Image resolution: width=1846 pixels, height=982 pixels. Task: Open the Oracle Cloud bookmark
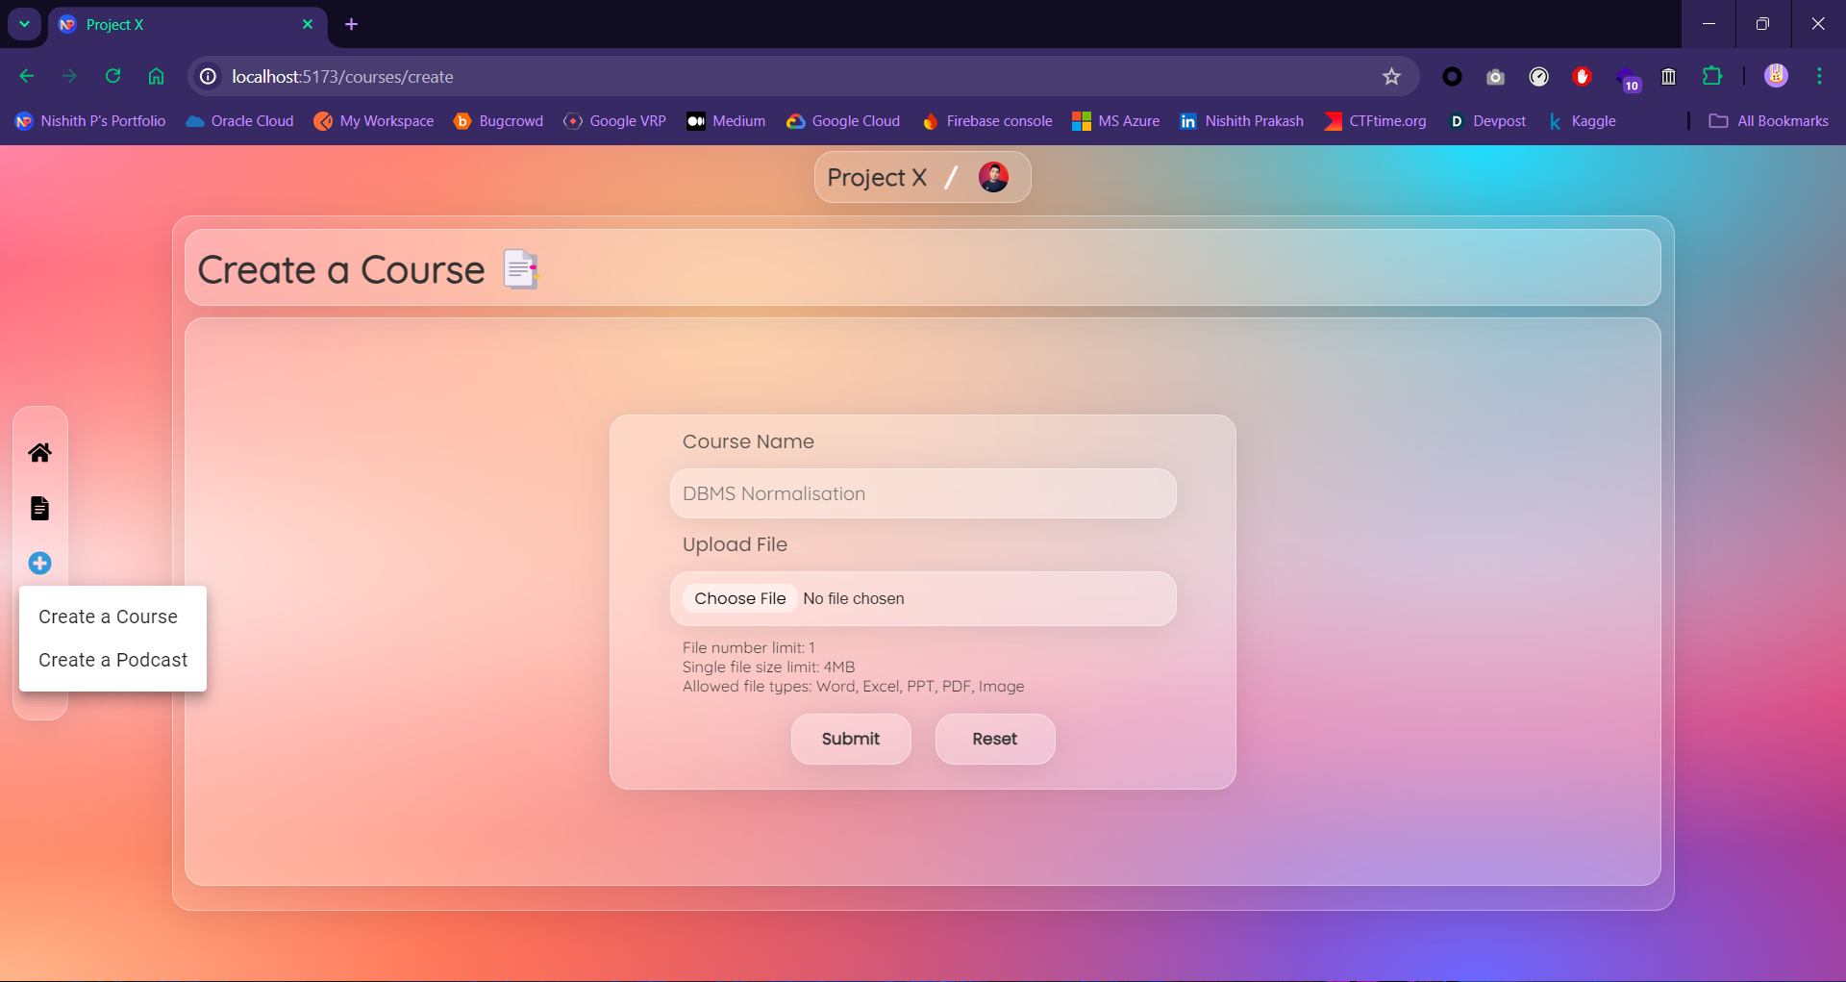tap(239, 121)
